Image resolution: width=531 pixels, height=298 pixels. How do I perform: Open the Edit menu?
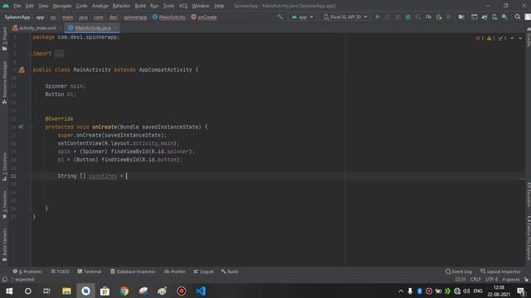[x=30, y=6]
